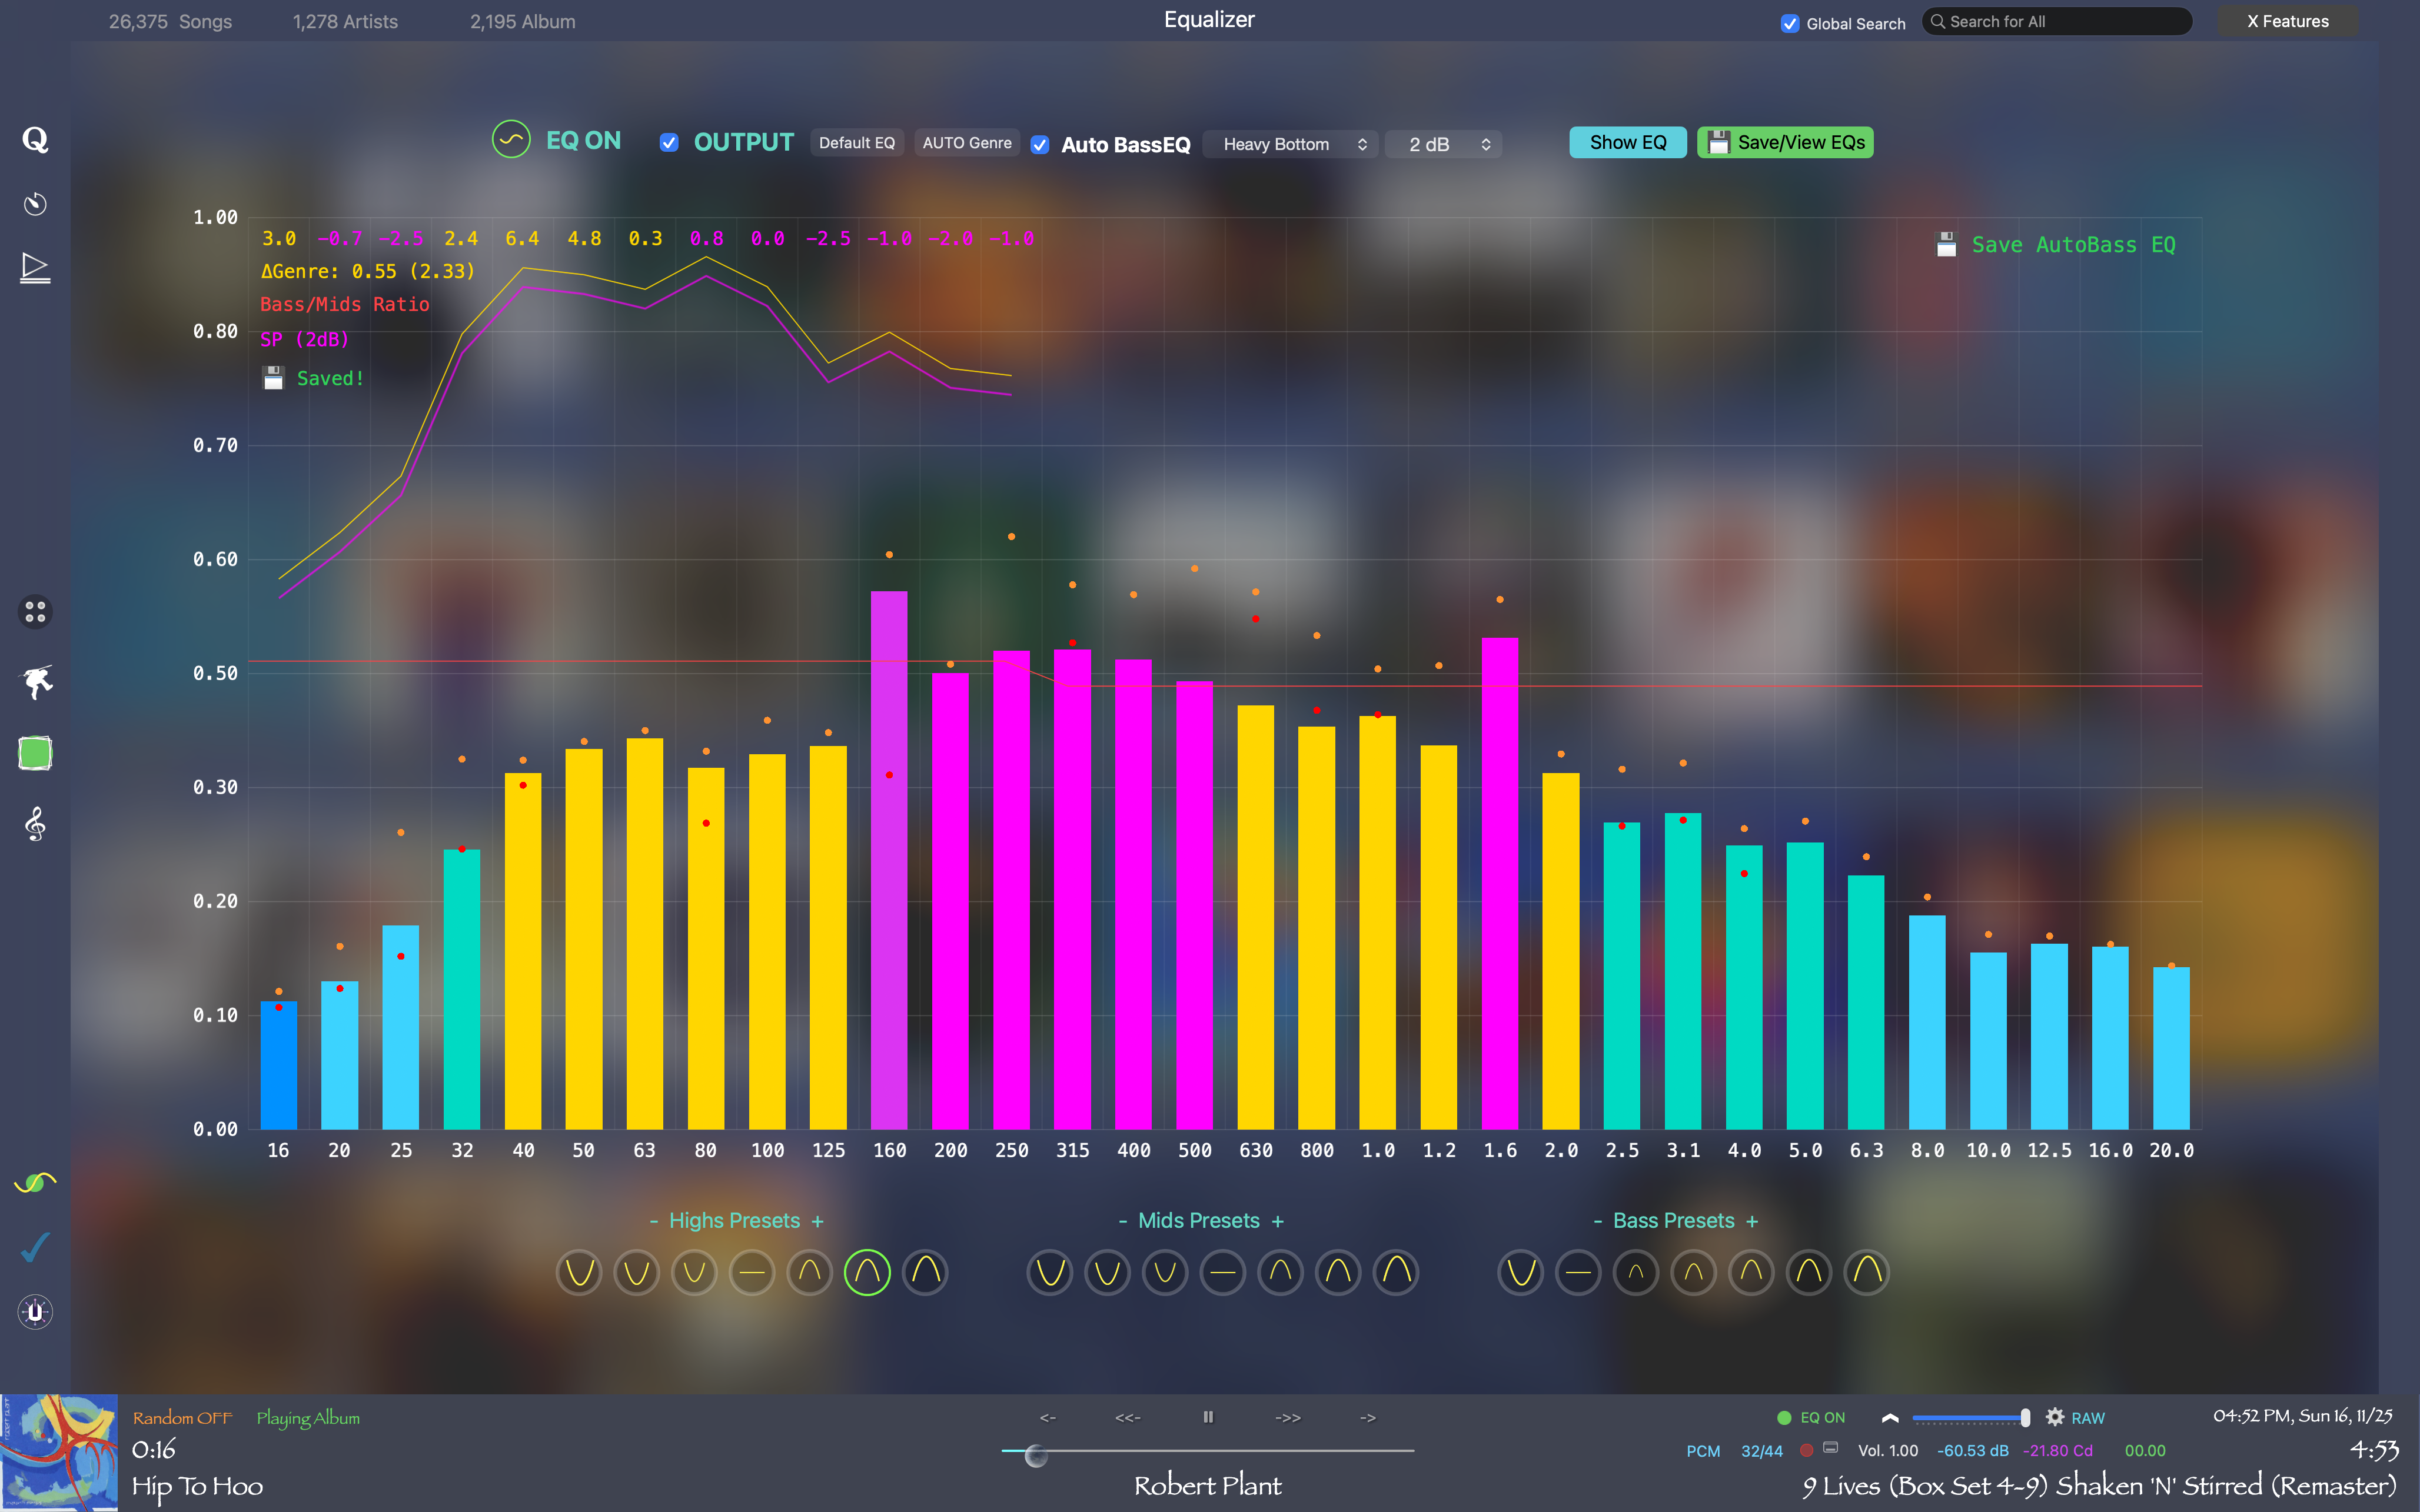Click the Show EQ button
Viewport: 2420px width, 1512px height.
click(1627, 142)
